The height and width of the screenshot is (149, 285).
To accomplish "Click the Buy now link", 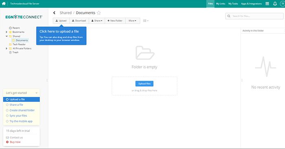I will (x=15, y=142).
